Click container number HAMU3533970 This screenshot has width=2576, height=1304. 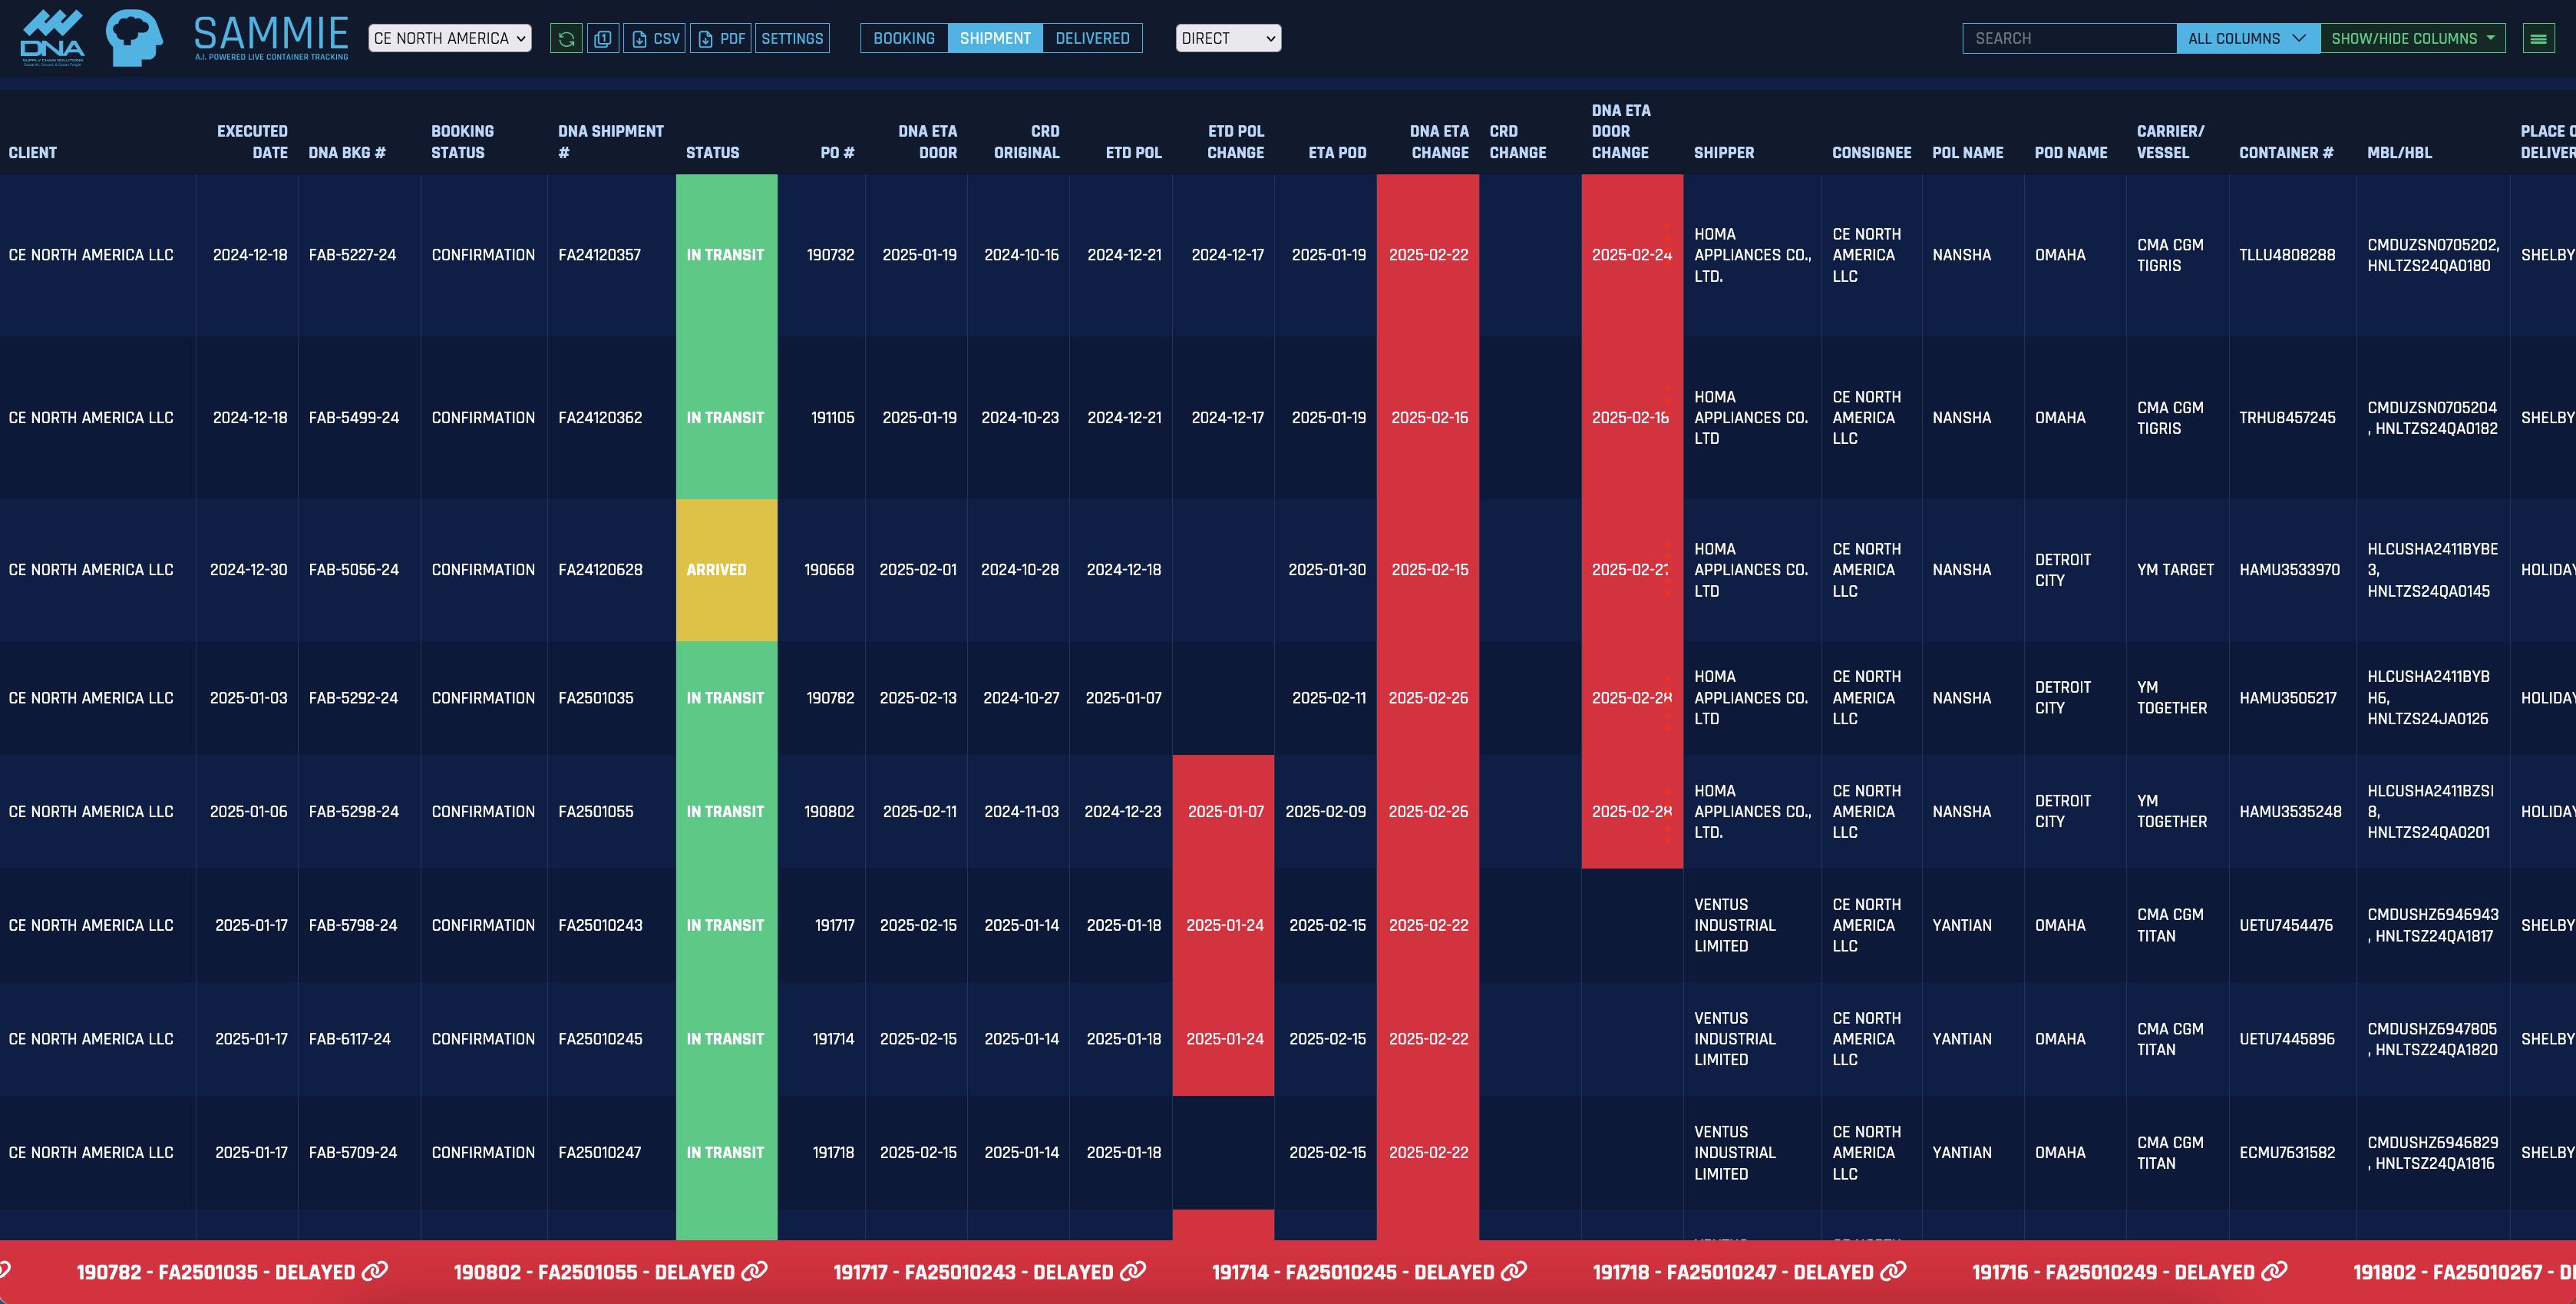click(x=2289, y=569)
